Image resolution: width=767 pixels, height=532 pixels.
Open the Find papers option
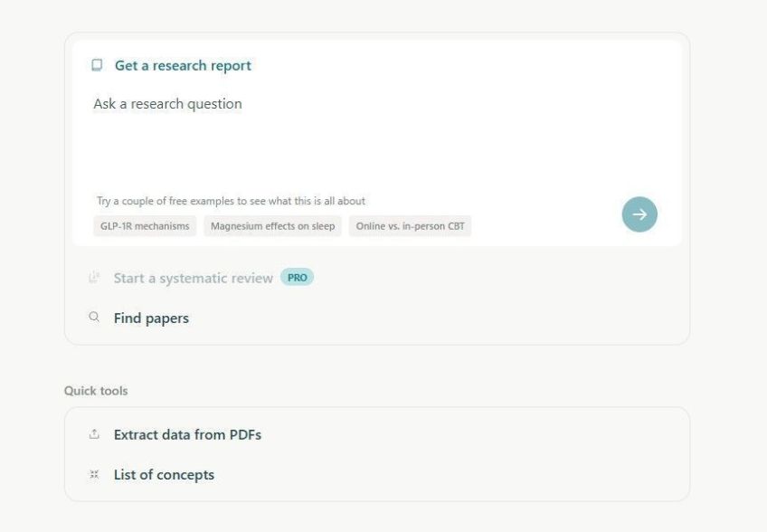point(151,318)
